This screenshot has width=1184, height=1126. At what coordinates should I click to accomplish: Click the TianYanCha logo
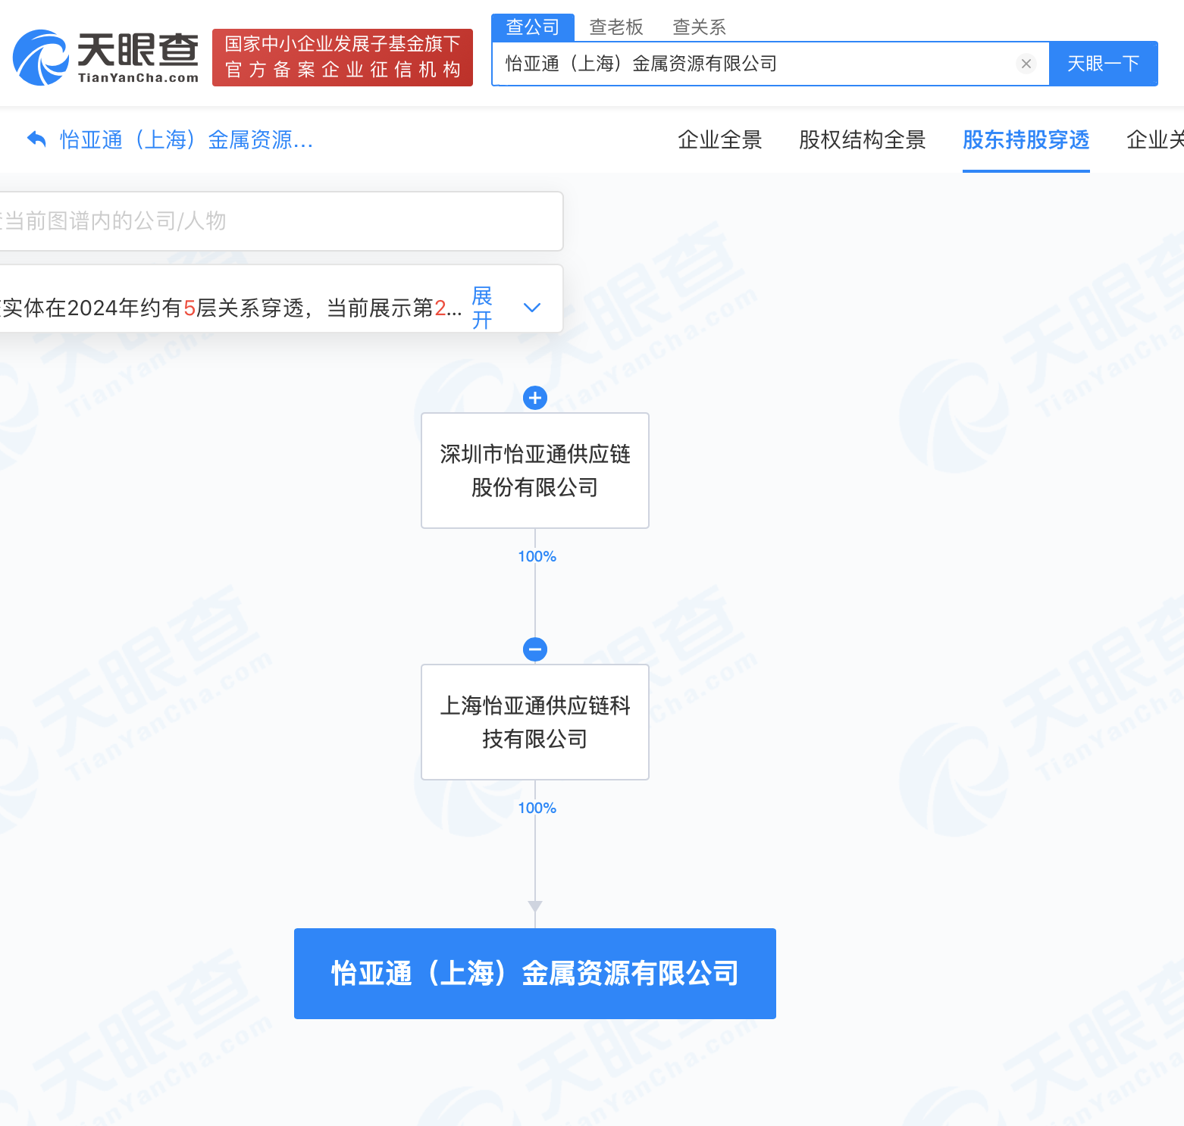[106, 58]
